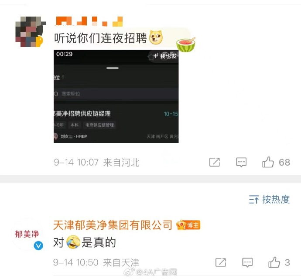Tap the watermelon sticker on the comment bubble

(186, 45)
